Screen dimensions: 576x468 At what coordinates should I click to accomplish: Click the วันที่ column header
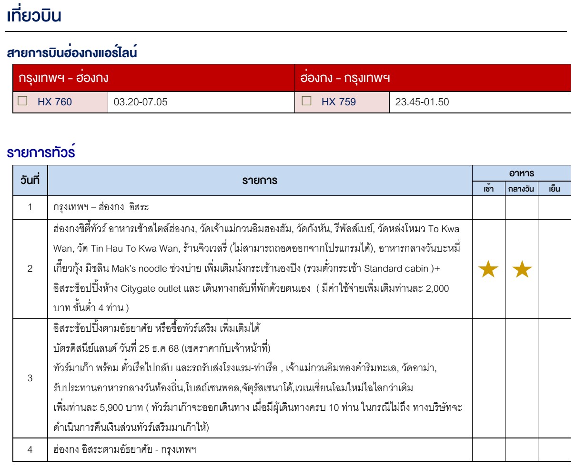30,180
